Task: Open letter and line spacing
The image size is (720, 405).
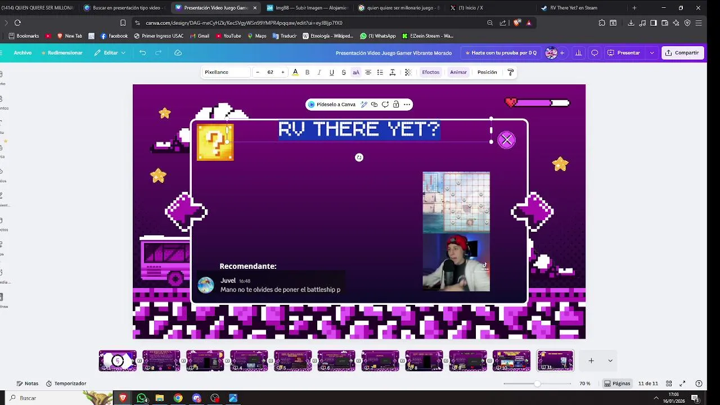Action: click(x=393, y=72)
